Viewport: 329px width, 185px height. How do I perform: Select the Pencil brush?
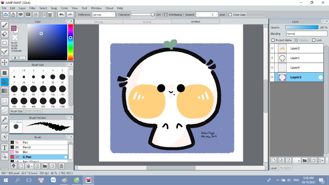(x=39, y=147)
